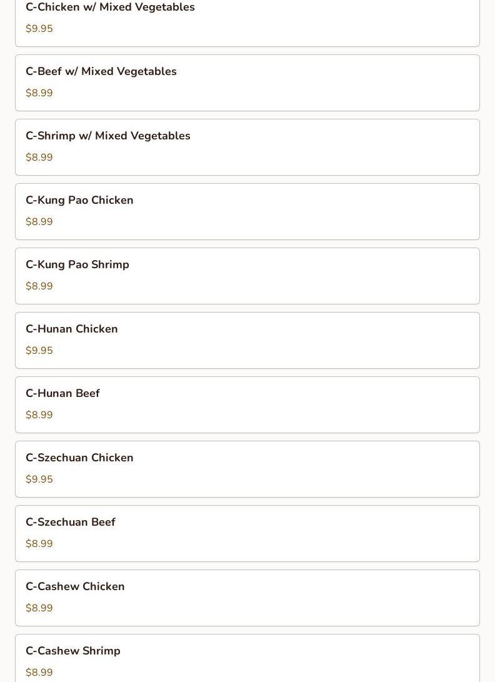The height and width of the screenshot is (682, 495).
Task: Click the $9.95 price under C-Szechuan Chicken
Action: (x=39, y=479)
